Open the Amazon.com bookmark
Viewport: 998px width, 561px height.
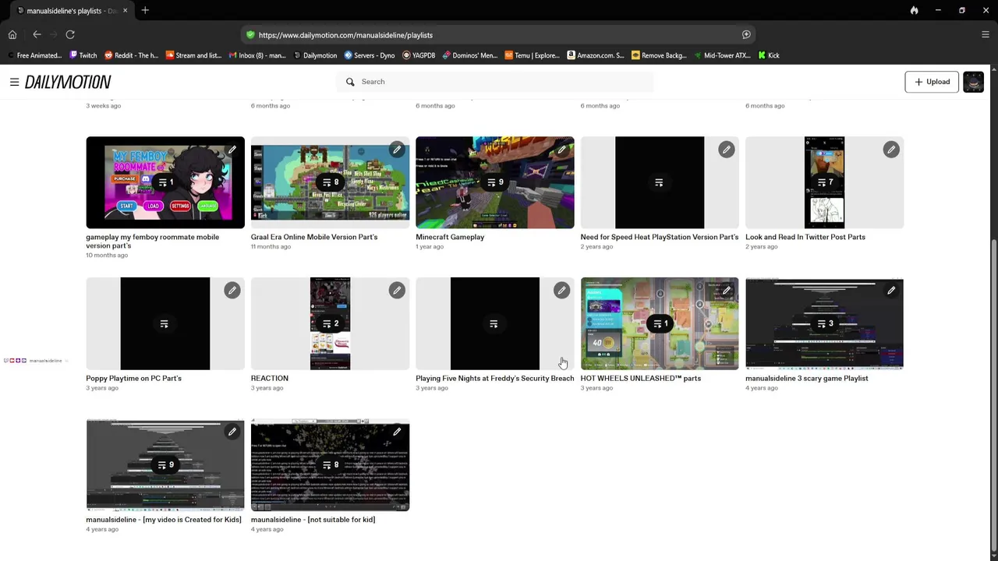tap(596, 55)
